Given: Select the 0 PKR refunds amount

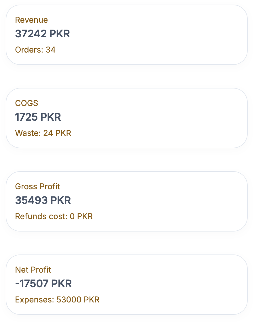Looking at the screenshot, I should 81,217.
